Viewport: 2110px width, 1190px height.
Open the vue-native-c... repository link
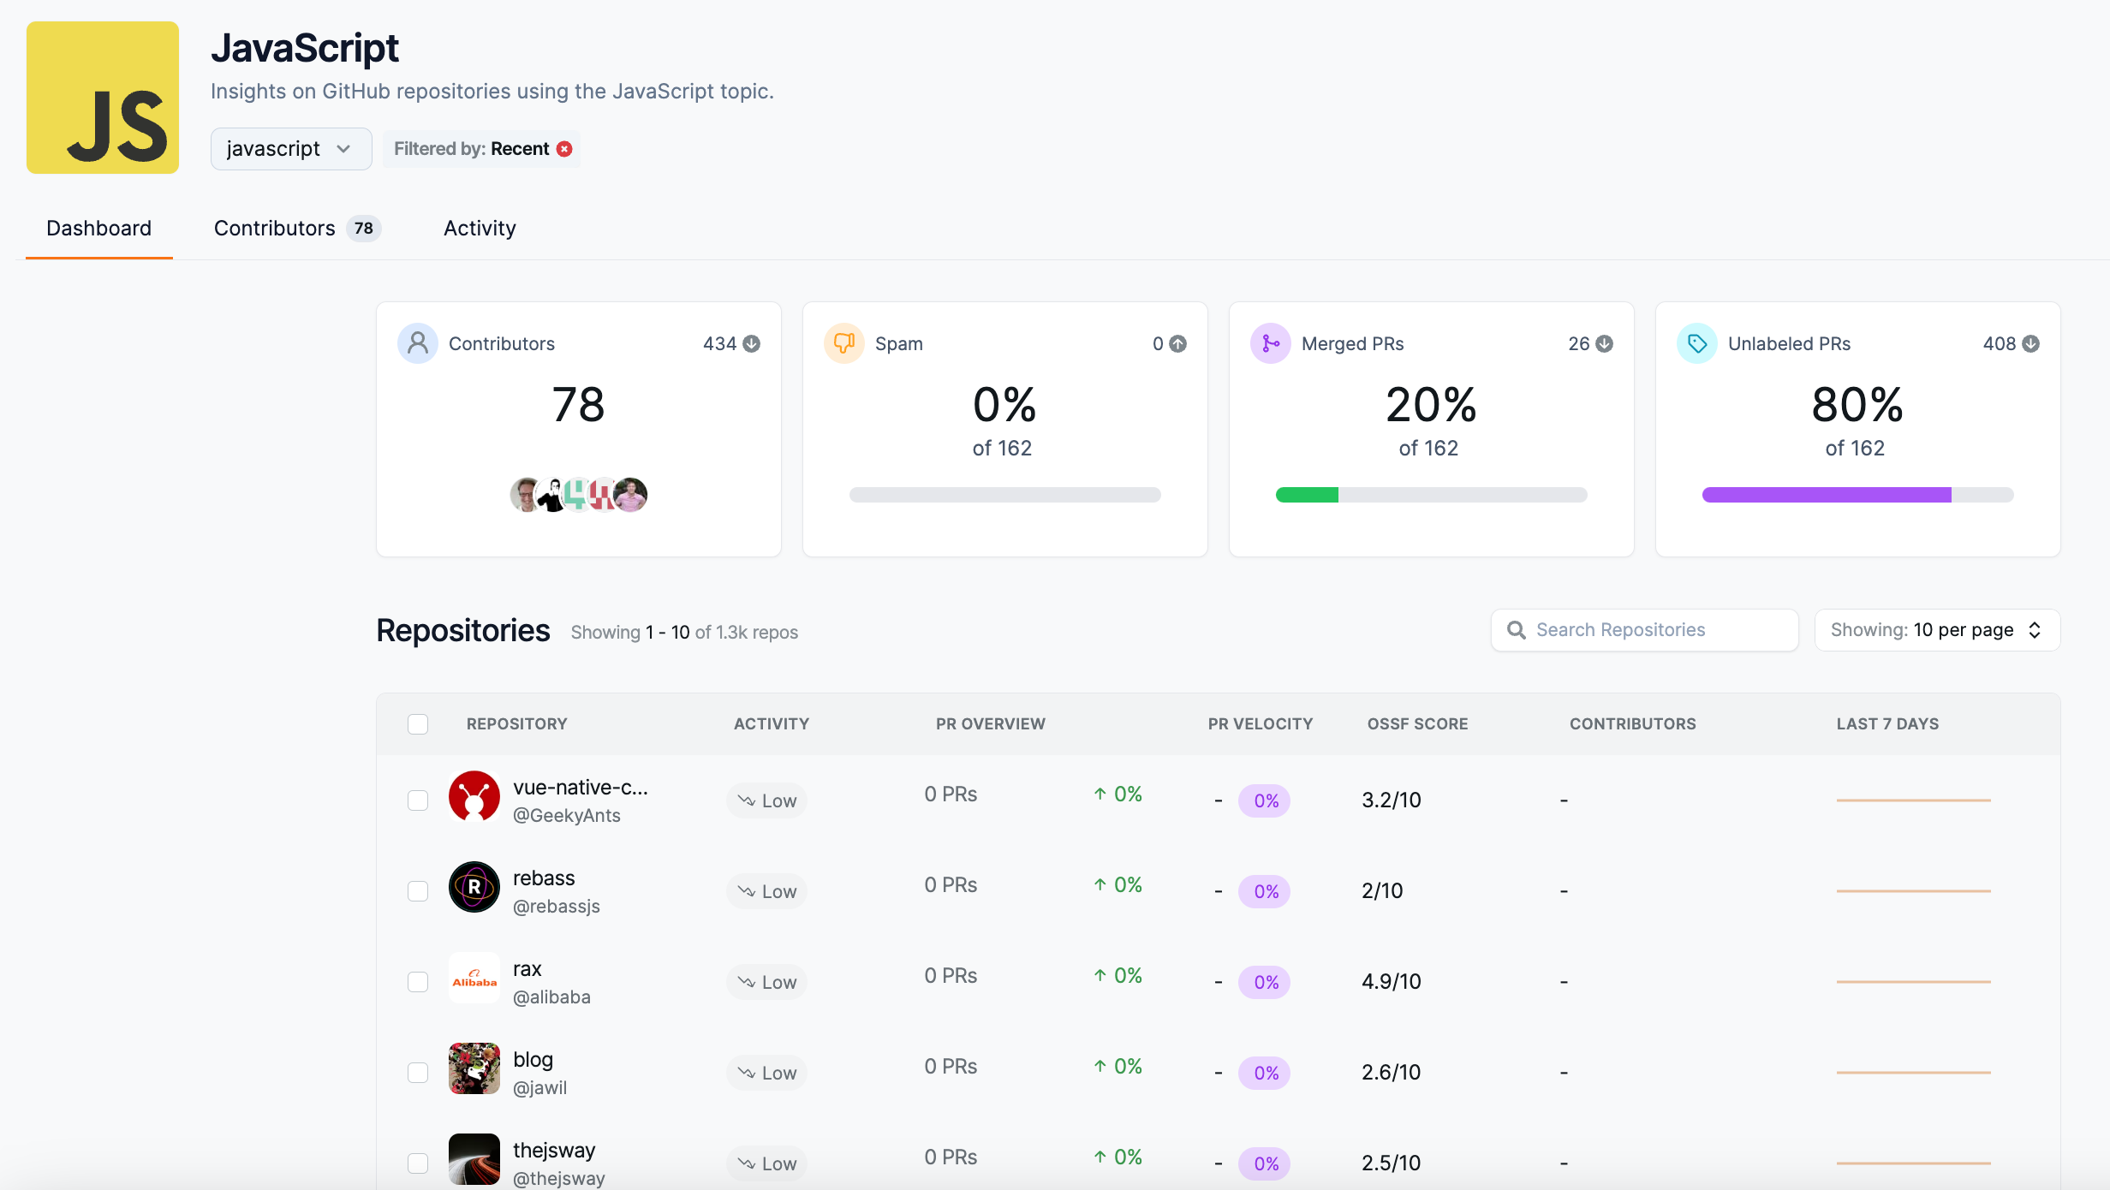[581, 787]
